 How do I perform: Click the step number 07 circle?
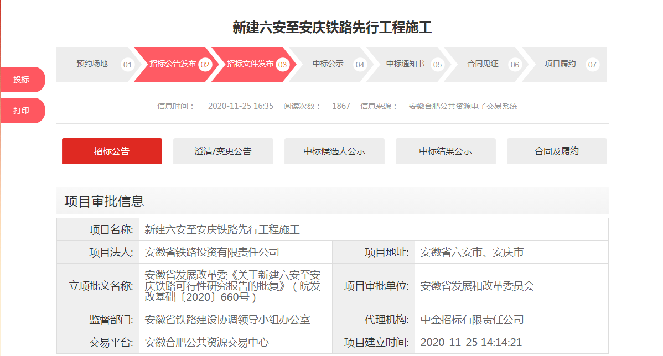593,65
